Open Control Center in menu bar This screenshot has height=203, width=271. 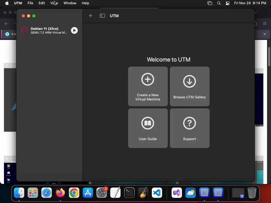coord(228,3)
